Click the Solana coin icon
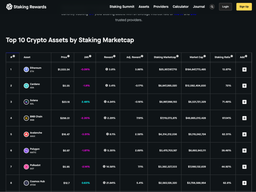 [x=26, y=102]
